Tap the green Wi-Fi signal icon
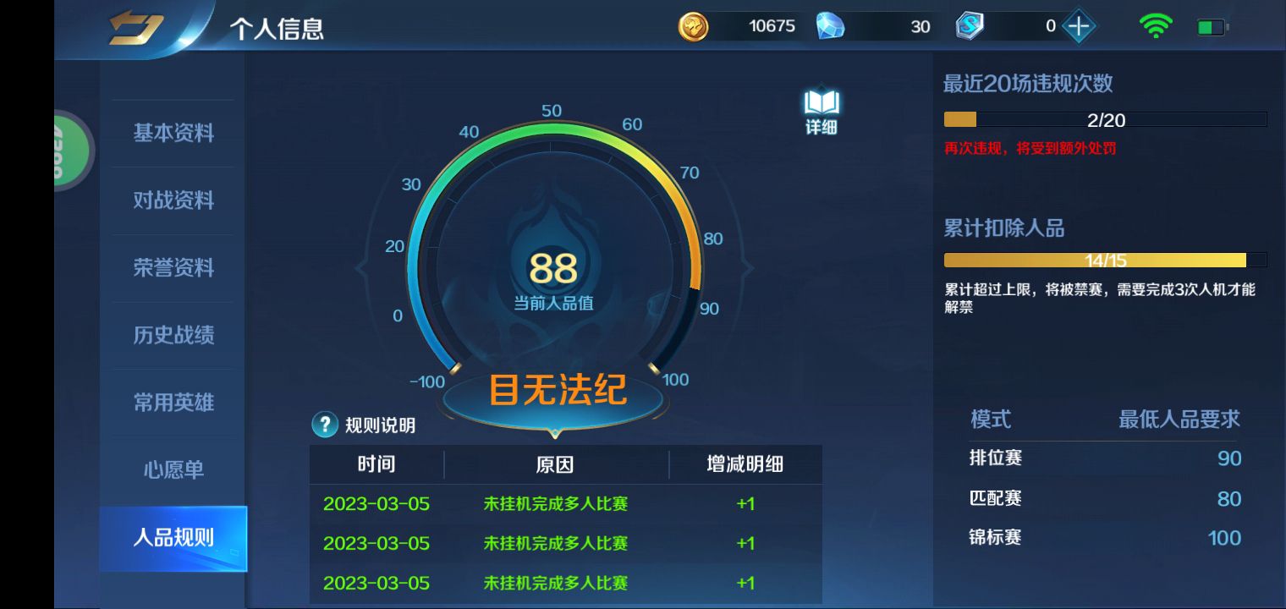 point(1156,26)
